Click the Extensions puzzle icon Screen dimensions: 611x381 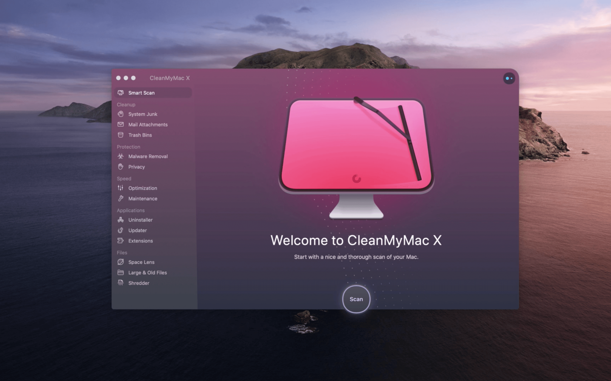121,241
